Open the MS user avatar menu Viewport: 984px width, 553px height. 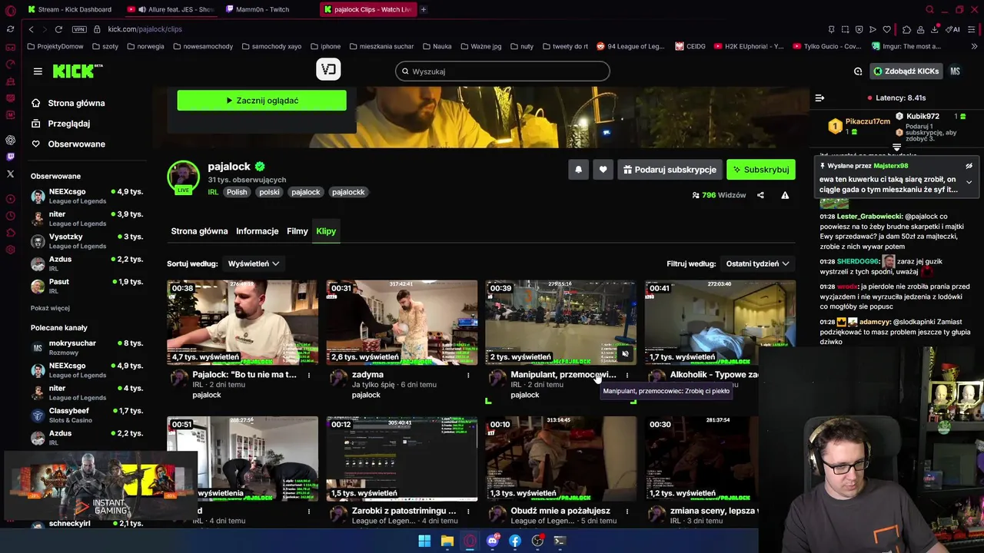[x=955, y=71]
